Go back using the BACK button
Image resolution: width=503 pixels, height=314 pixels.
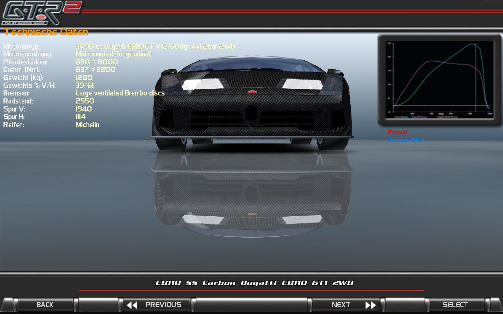(x=45, y=305)
